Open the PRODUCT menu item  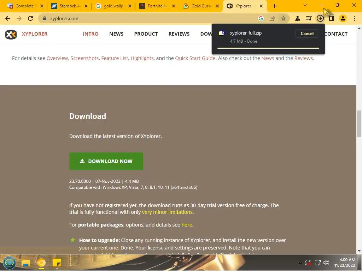146,34
